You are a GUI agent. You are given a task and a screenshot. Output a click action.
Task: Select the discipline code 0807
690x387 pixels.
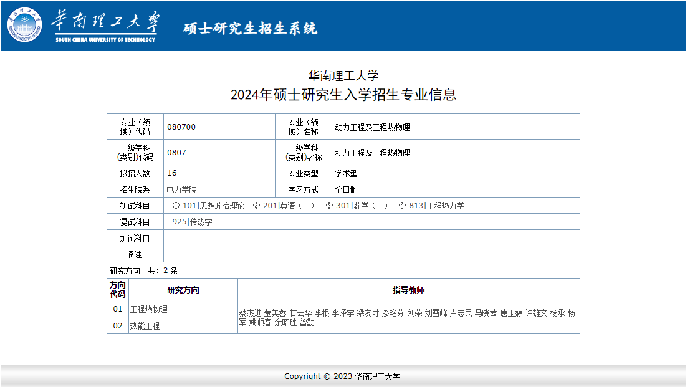point(176,153)
